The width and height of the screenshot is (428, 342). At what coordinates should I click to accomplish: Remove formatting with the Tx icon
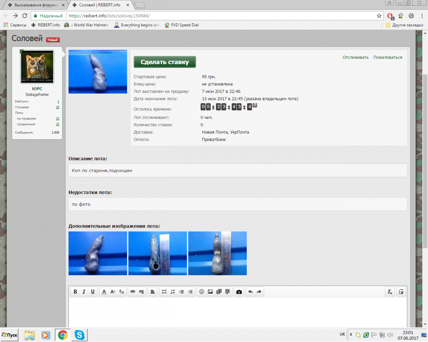pyautogui.click(x=390, y=292)
